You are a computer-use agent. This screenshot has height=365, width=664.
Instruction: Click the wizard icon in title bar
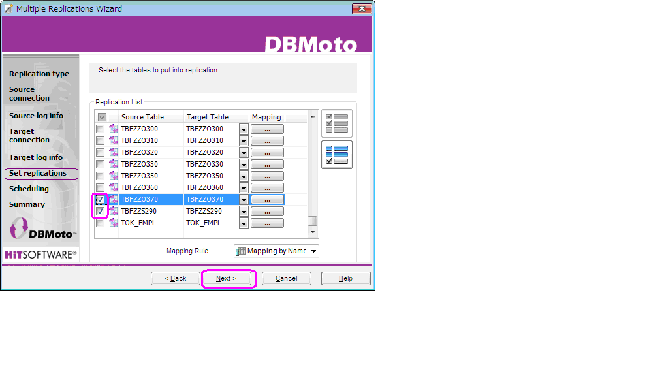tap(8, 8)
